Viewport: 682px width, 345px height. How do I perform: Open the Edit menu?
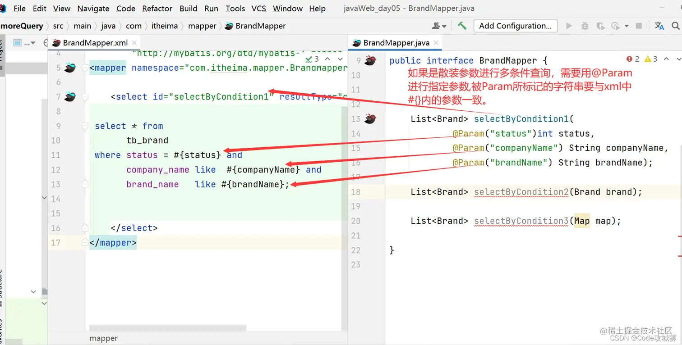[x=40, y=9]
